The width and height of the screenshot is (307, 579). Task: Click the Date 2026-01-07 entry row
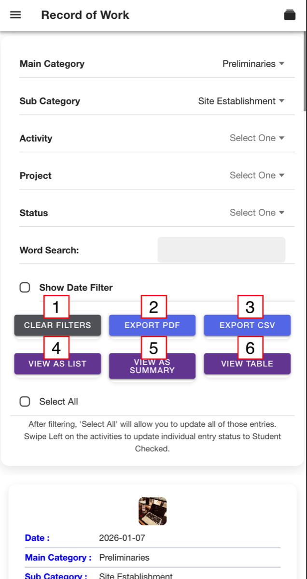click(153, 537)
